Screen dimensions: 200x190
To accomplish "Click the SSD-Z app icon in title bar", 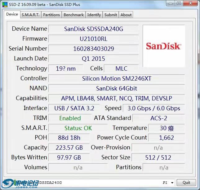I will click(5, 4).
